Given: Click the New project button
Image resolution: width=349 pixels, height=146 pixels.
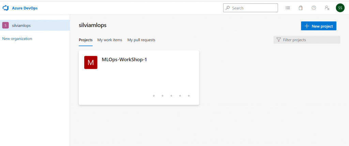Looking at the screenshot, I should [x=319, y=26].
